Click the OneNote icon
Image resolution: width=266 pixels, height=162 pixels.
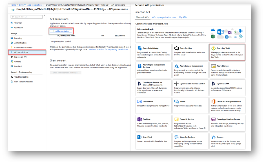[139, 119]
